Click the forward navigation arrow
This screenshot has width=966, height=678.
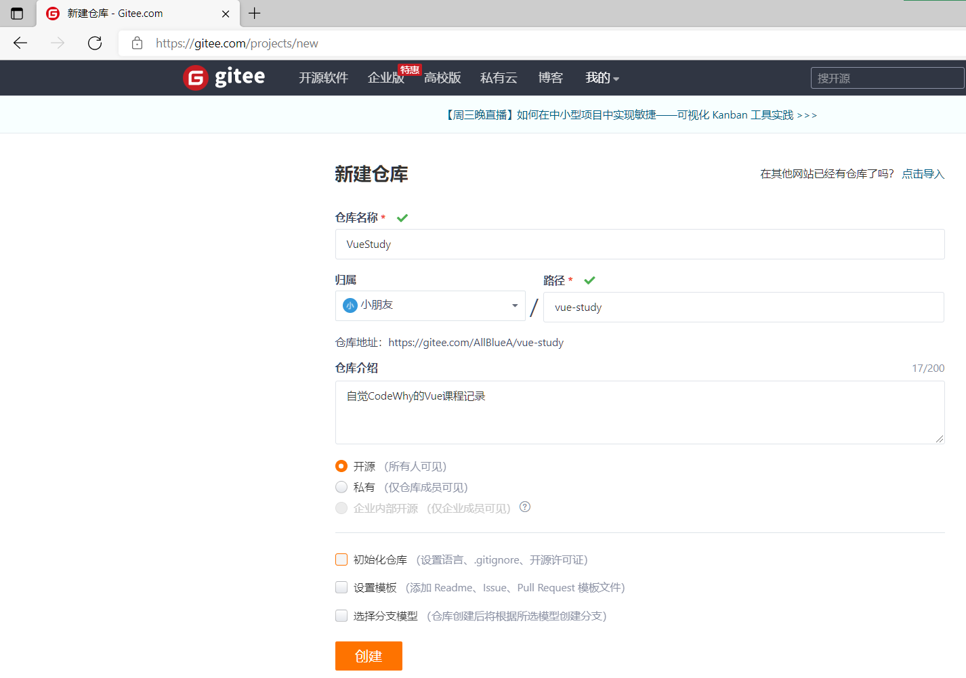coord(58,43)
